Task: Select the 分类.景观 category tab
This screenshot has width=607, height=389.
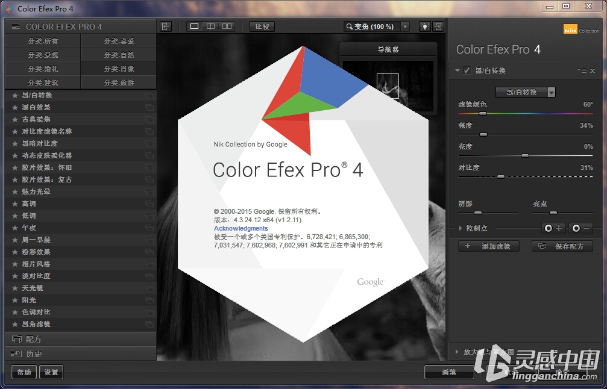Action: pos(43,55)
